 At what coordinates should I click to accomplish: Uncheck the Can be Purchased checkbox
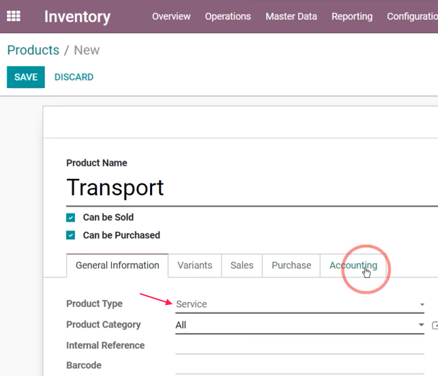pyautogui.click(x=71, y=235)
